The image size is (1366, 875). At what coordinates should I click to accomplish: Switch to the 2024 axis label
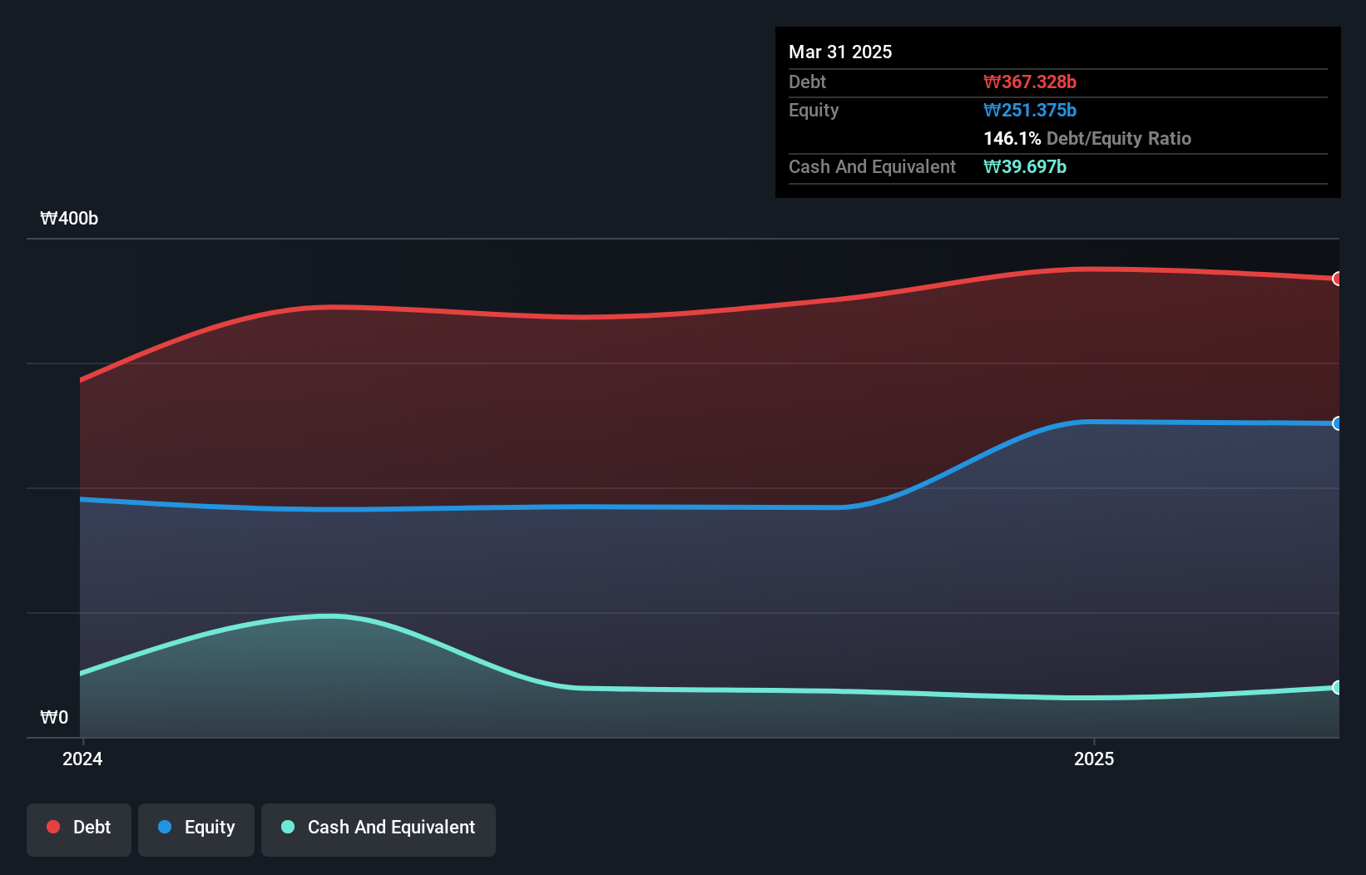coord(82,759)
